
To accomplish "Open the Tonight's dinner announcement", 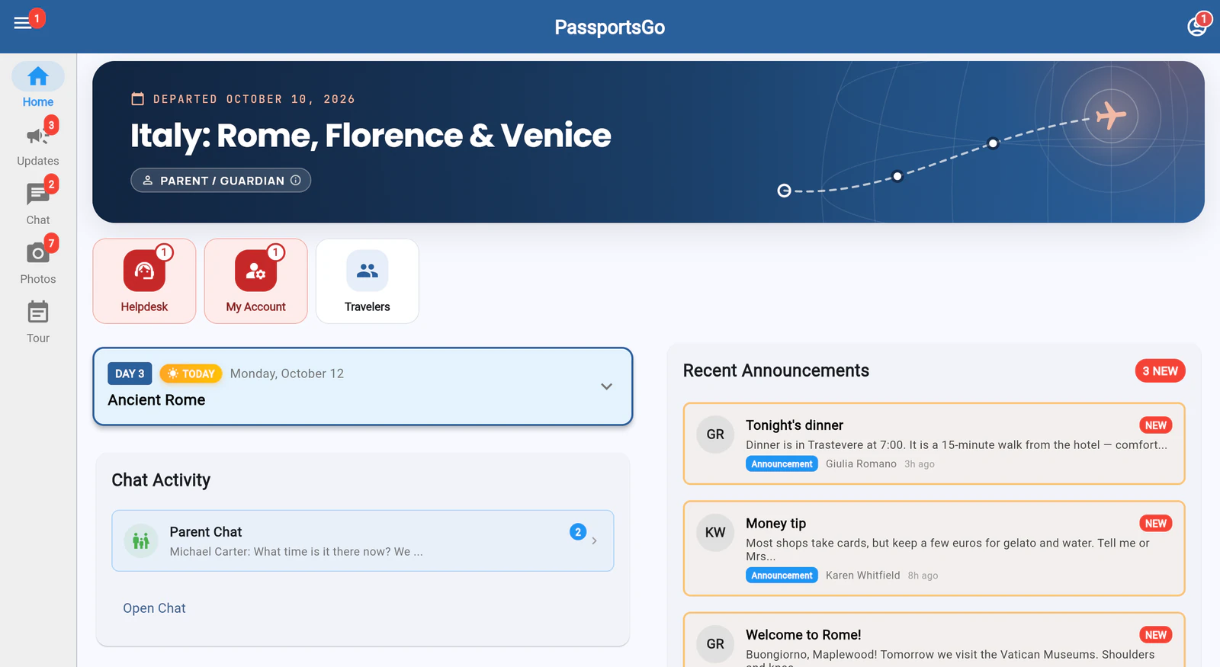I will [x=934, y=444].
